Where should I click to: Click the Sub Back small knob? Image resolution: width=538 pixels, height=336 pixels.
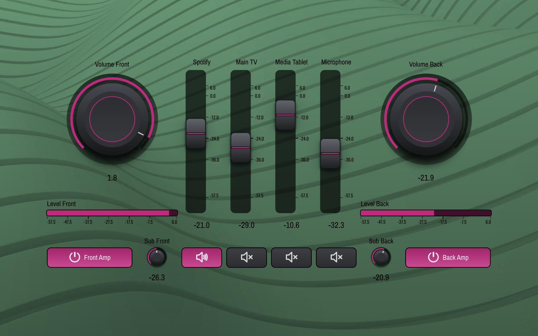point(381,257)
